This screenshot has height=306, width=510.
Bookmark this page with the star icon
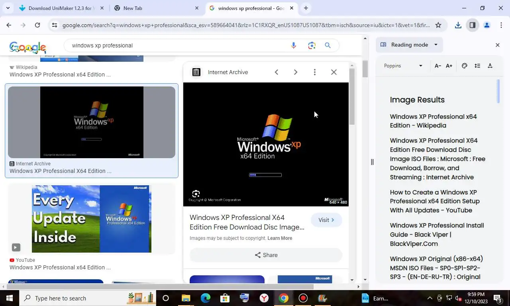point(438,25)
